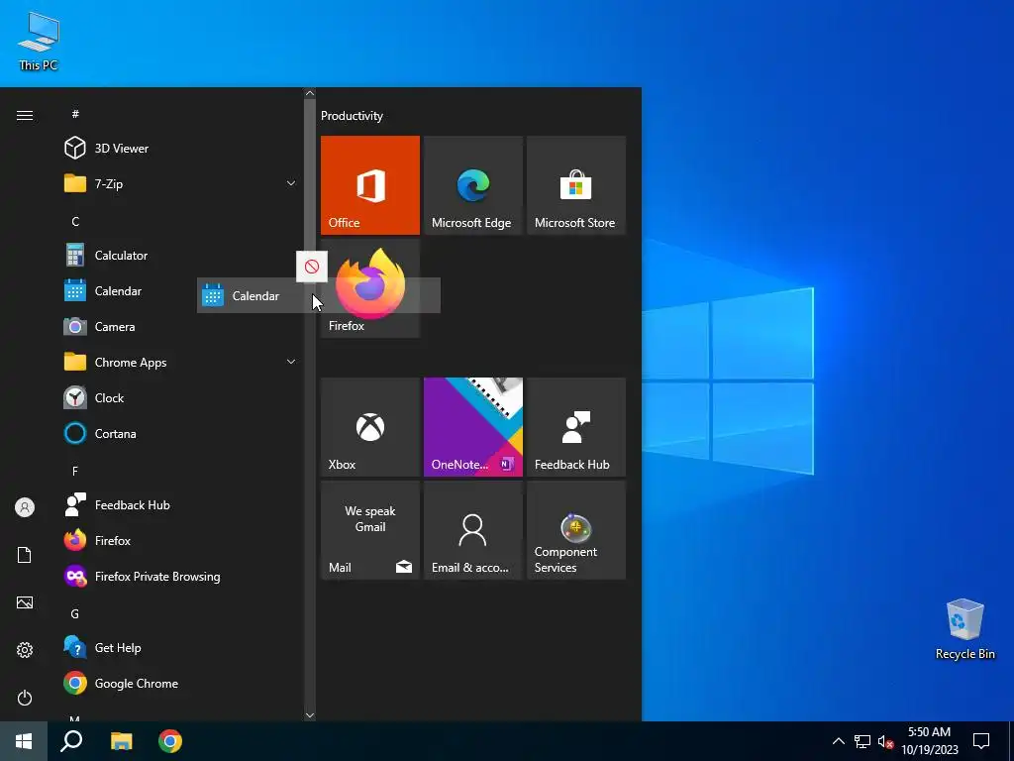1014x761 pixels.
Task: Open 3D Viewer from the app list
Action: coord(179,149)
